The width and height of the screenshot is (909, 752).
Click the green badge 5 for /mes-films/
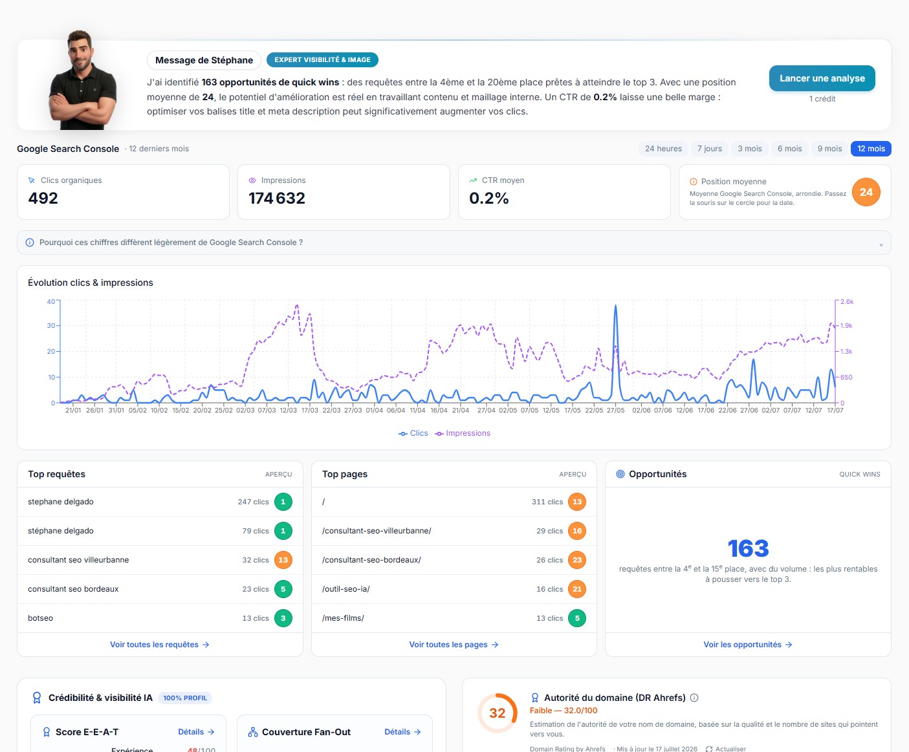click(x=577, y=618)
